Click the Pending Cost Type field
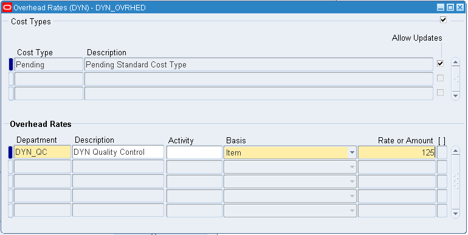This screenshot has height=235, width=468. pos(49,64)
